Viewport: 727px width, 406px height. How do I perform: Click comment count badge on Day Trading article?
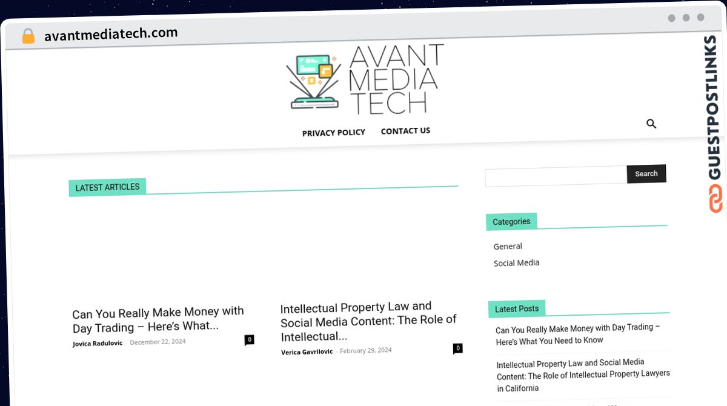[249, 339]
